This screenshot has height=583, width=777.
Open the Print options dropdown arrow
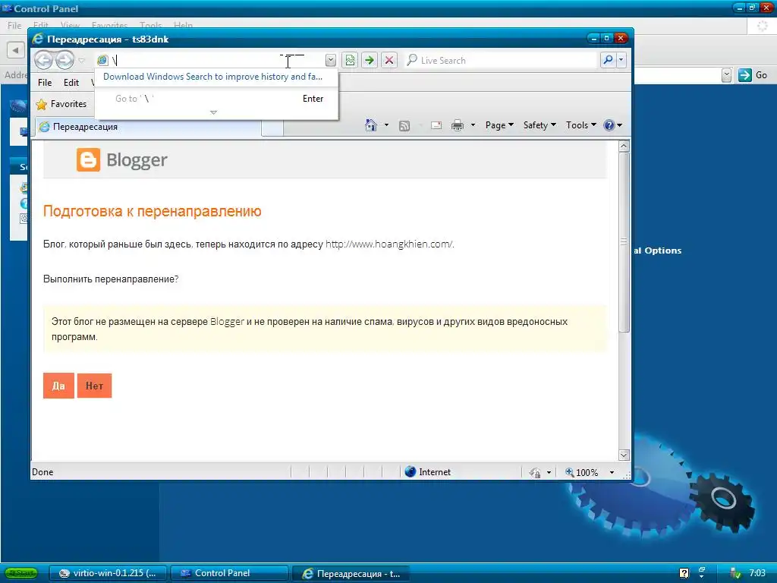[x=473, y=125]
